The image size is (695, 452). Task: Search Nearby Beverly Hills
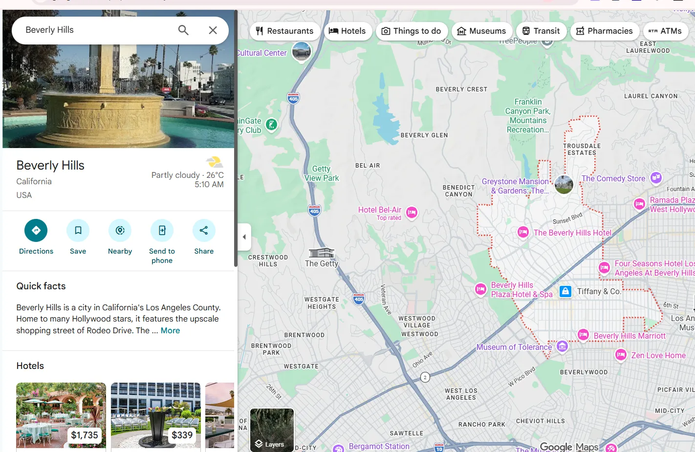tap(120, 237)
